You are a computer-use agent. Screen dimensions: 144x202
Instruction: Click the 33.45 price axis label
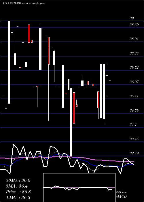tap(134, 139)
